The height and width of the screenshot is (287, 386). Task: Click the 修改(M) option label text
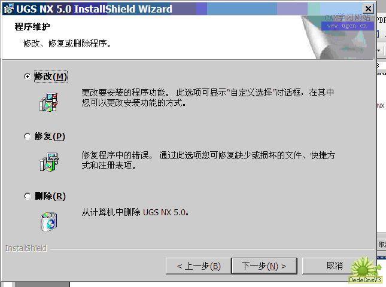point(51,77)
